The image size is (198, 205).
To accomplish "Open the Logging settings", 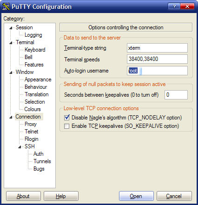I will coord(33,35).
